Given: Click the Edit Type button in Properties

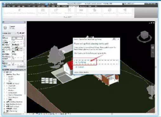Looking at the screenshot, I should coord(21,33).
